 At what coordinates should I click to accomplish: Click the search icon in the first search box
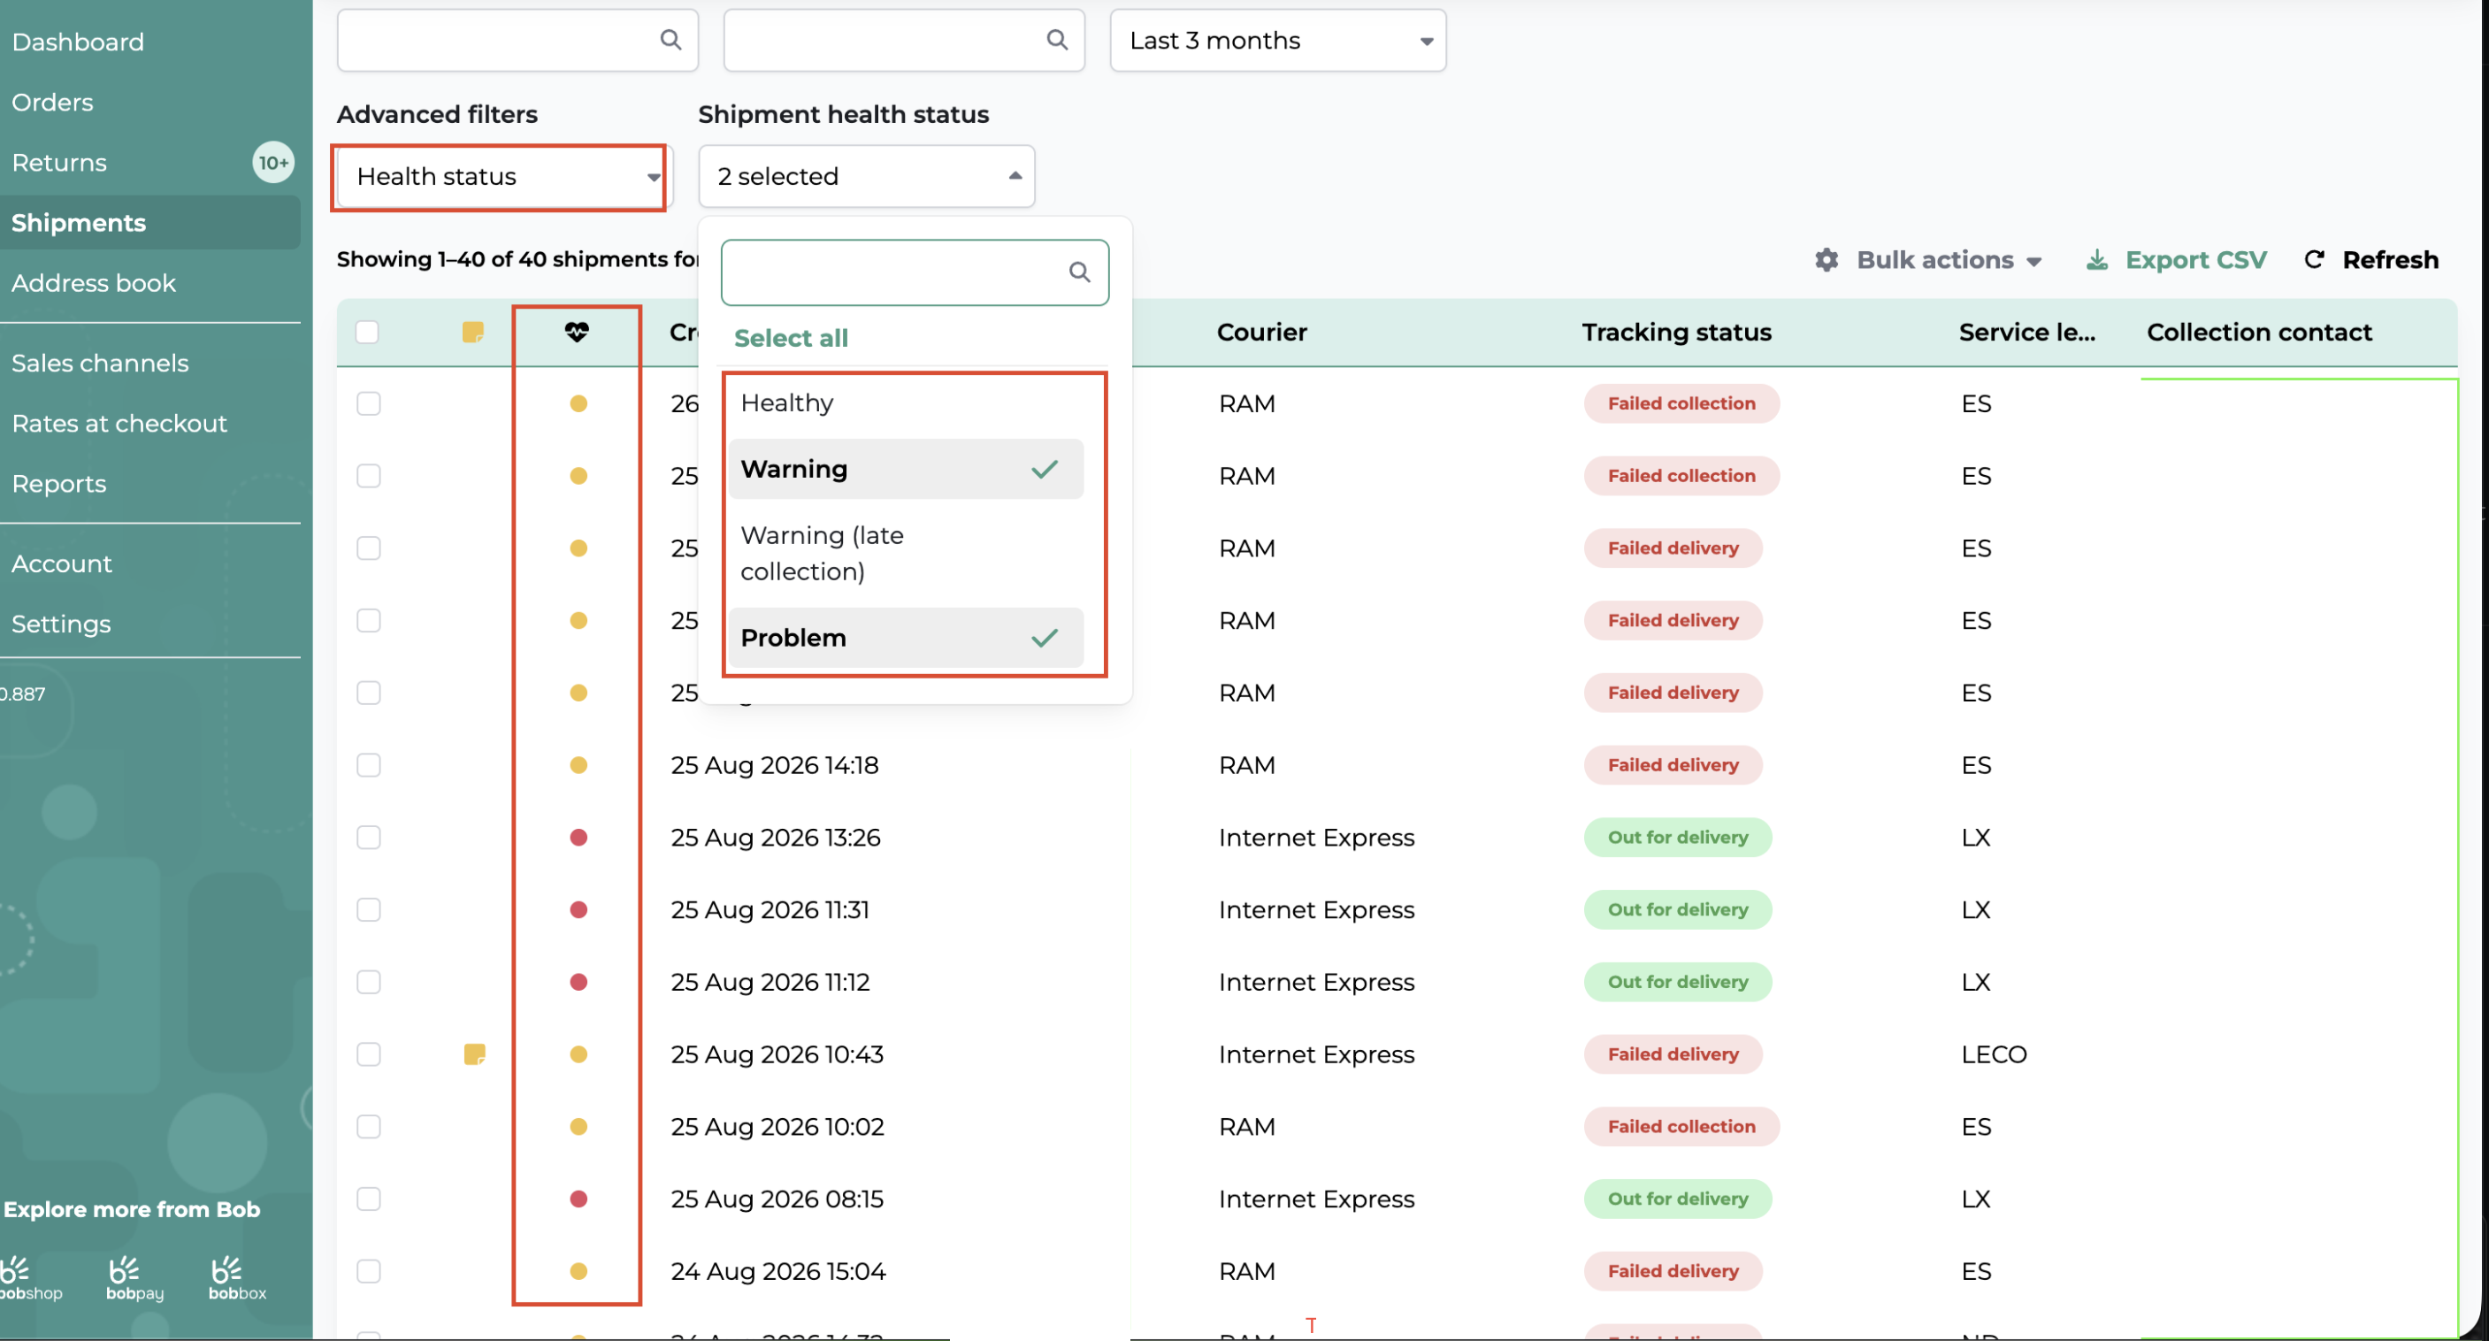[x=670, y=40]
